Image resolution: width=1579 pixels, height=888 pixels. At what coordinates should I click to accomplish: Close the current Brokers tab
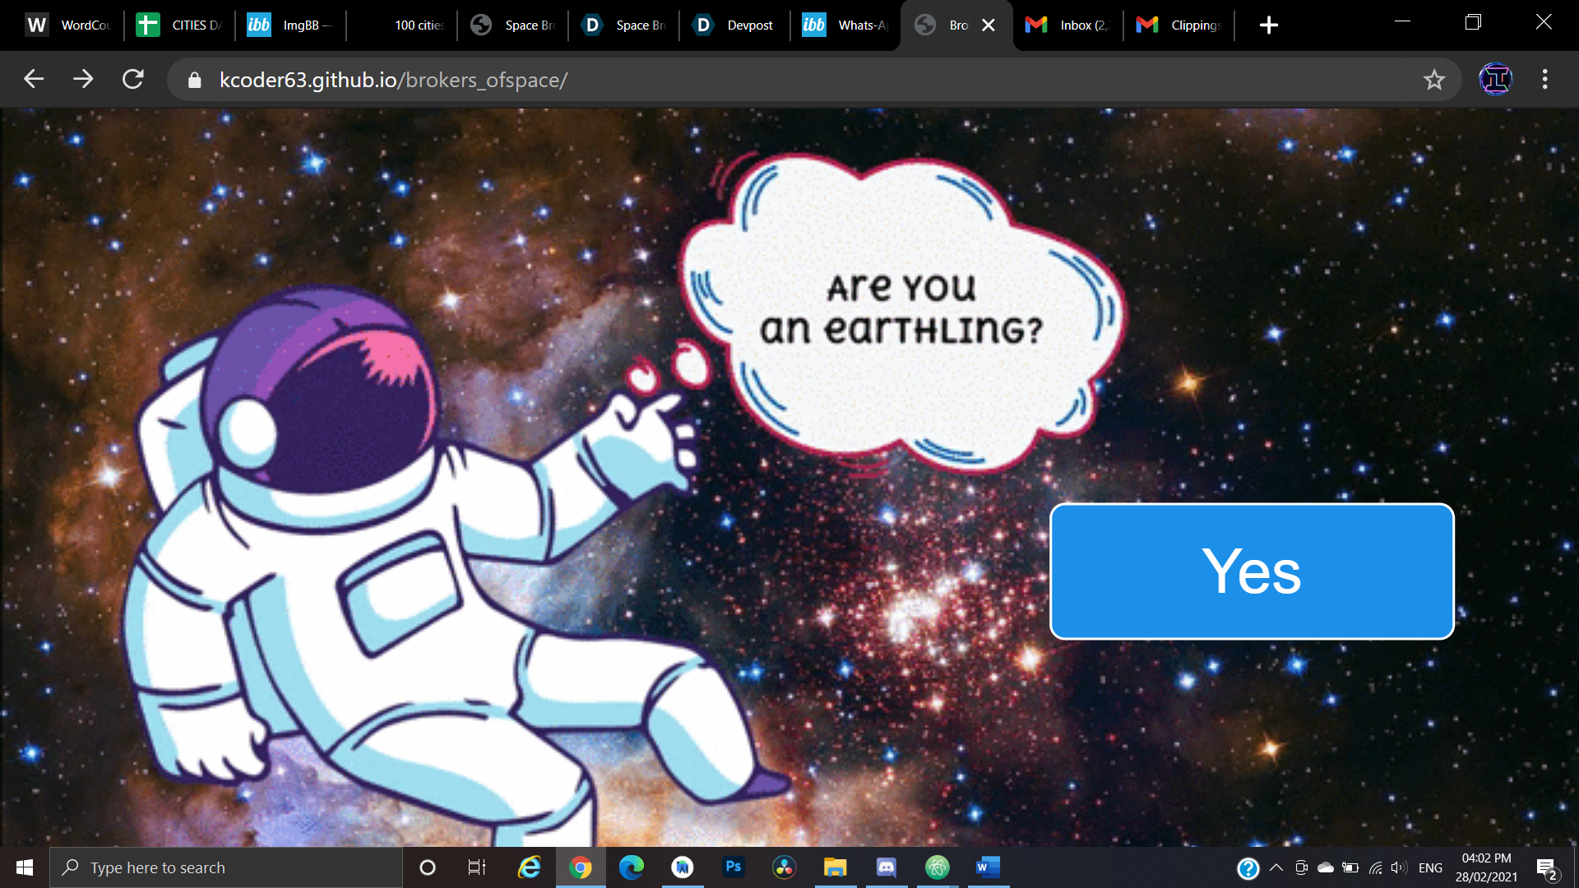[989, 25]
